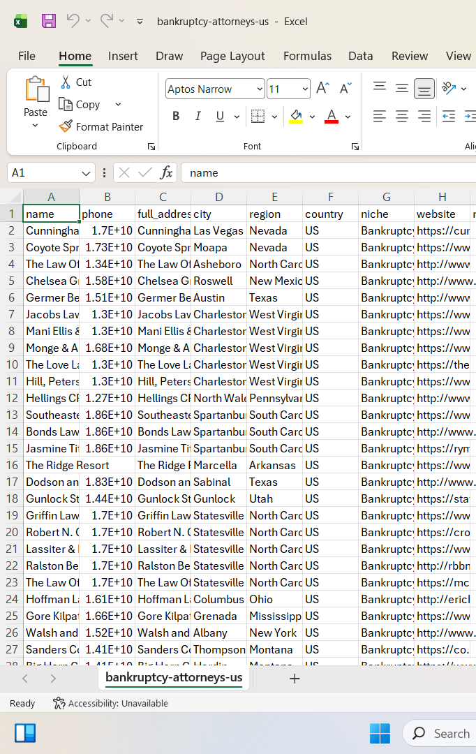The width and height of the screenshot is (476, 754).
Task: Switch to the Data tab
Action: pyautogui.click(x=361, y=56)
